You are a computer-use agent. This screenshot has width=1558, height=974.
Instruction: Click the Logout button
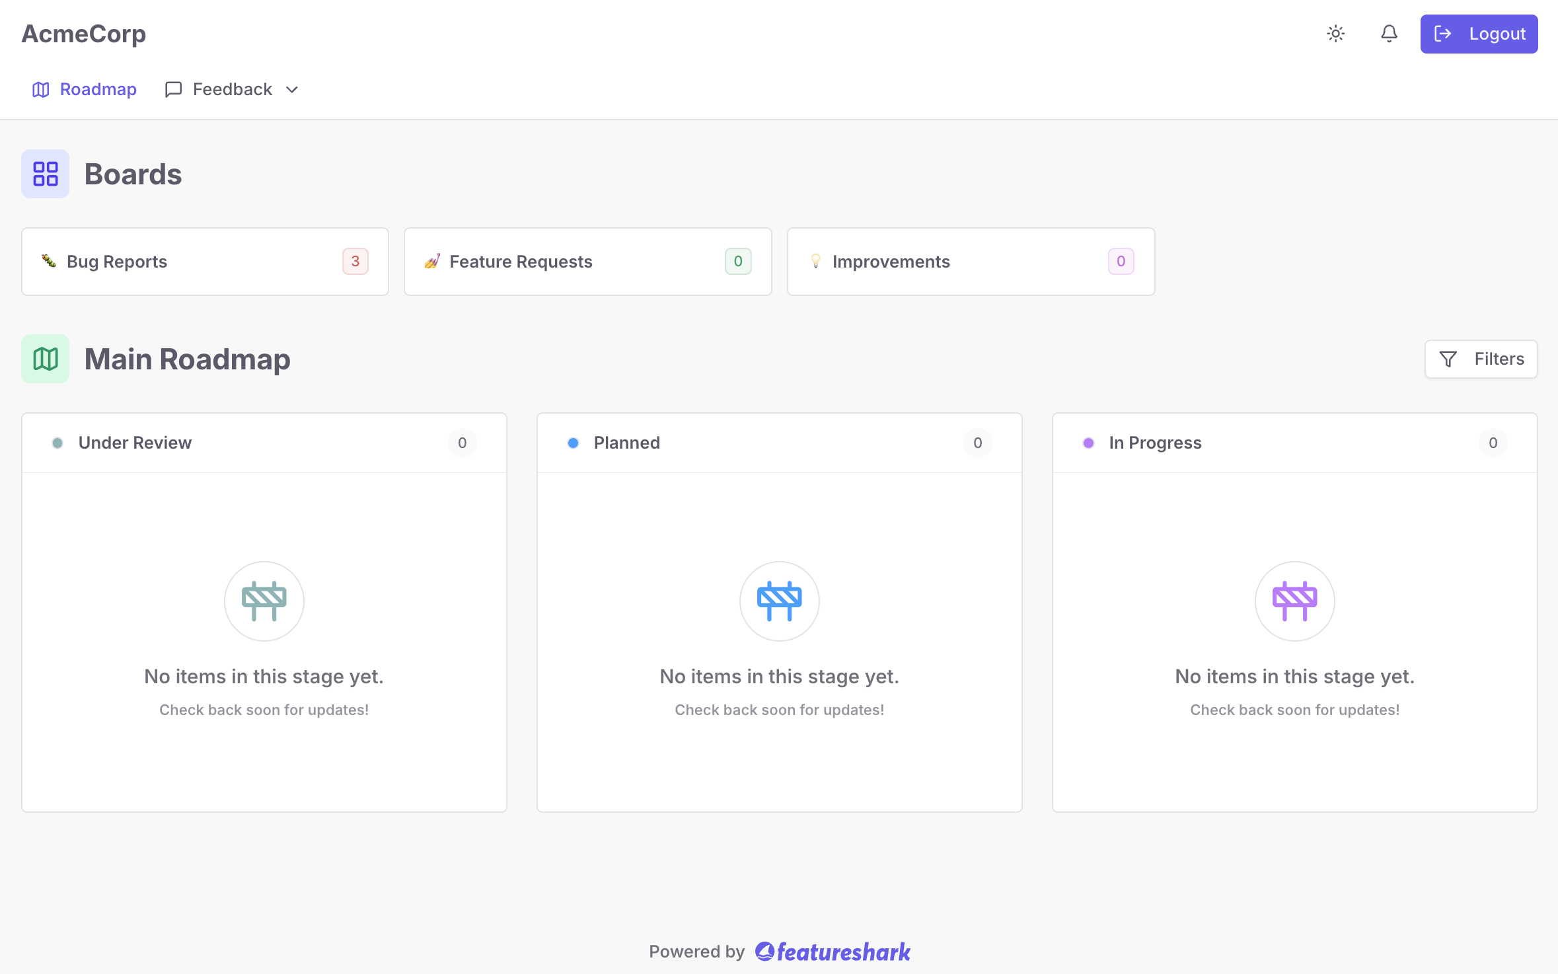1479,34
